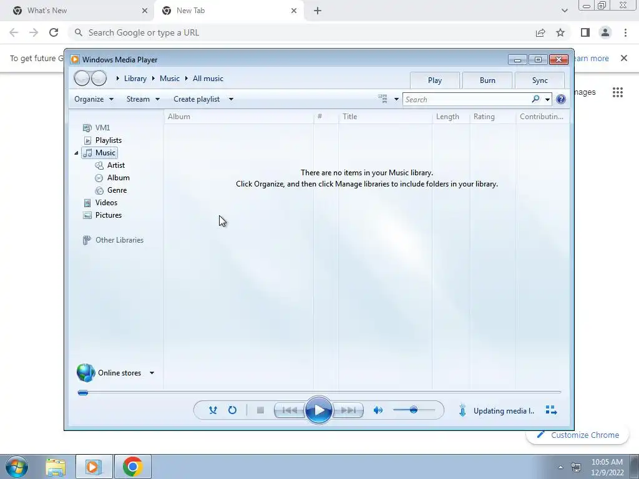Open the Chrome side panel icon
This screenshot has height=479, width=639.
pyautogui.click(x=585, y=32)
